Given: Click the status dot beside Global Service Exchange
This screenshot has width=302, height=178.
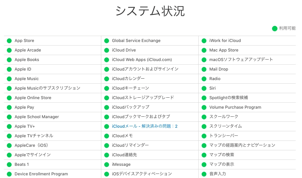Looking at the screenshot, I should (x=107, y=40).
